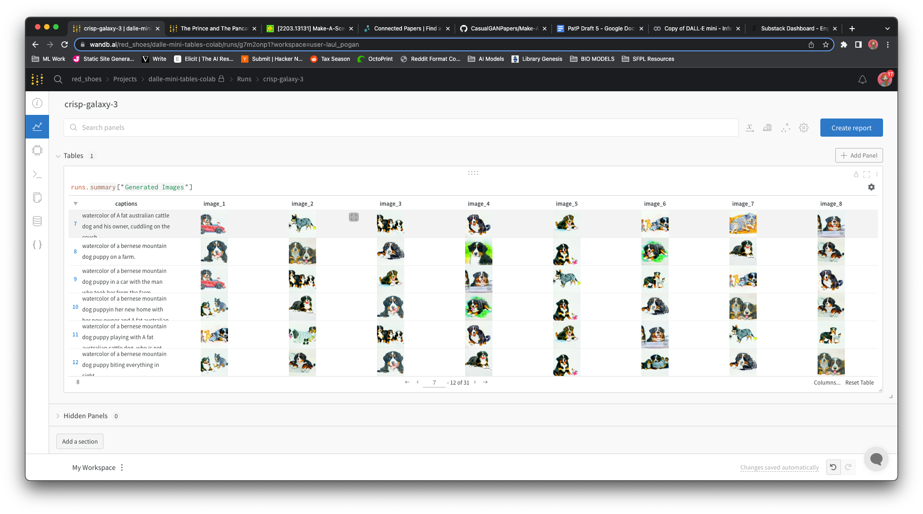Image resolution: width=923 pixels, height=514 pixels.
Task: Open the browser tab list dropdown
Action: tap(887, 29)
